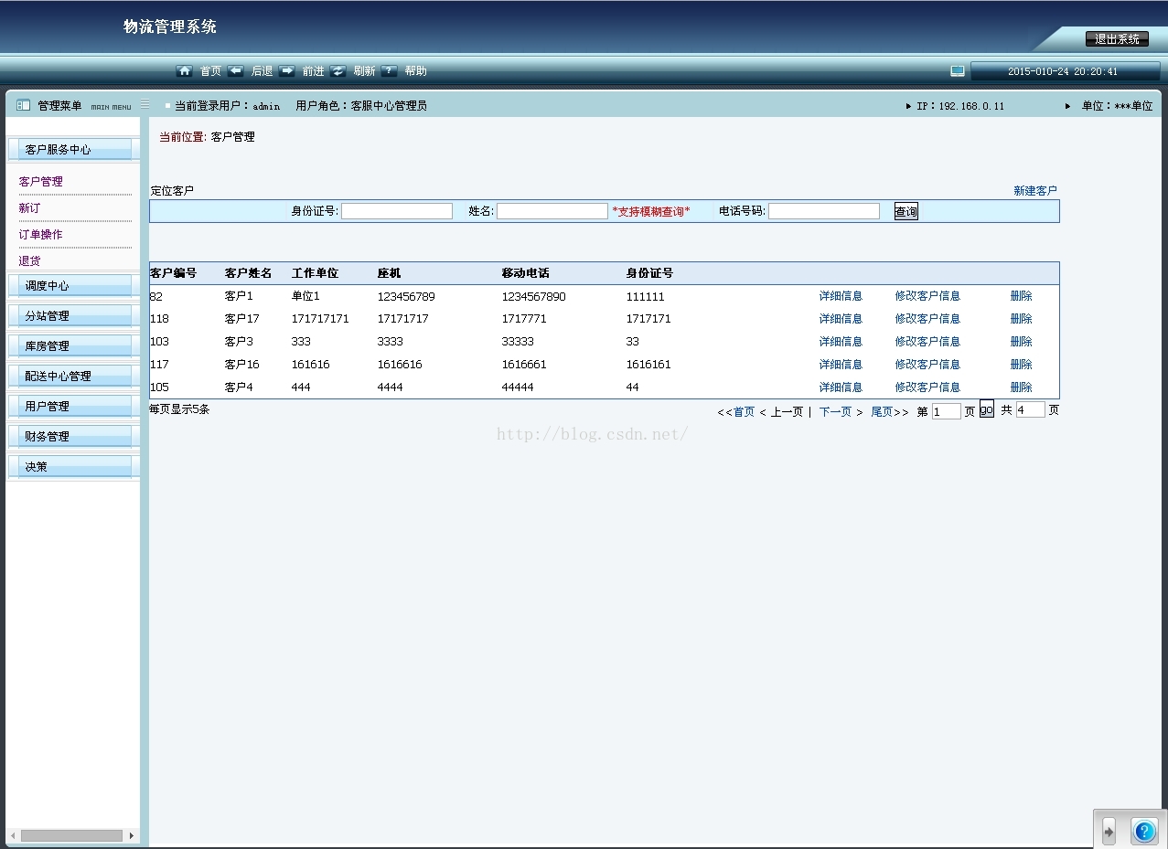Click 修改客户信息 for 客户1

(x=927, y=296)
